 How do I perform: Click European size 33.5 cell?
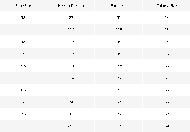(119, 30)
